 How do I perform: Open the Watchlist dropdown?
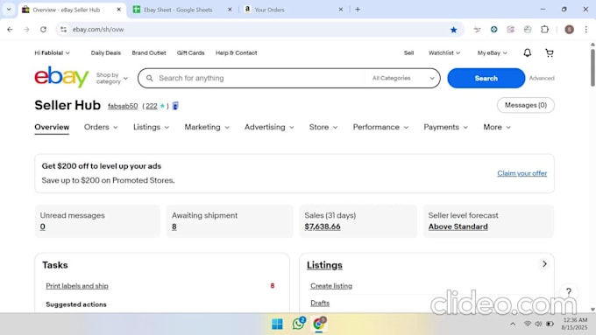tap(444, 52)
